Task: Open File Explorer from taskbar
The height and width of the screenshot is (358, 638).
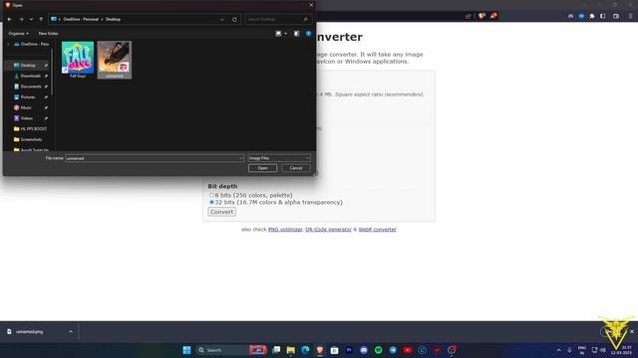Action: (290, 350)
